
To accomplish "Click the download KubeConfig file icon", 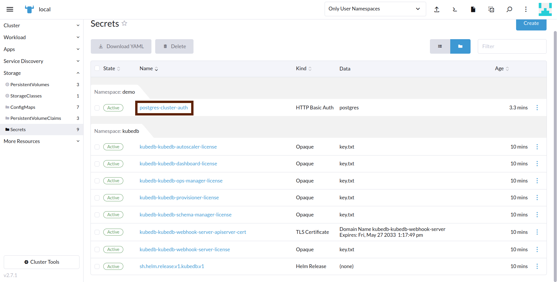I will pyautogui.click(x=473, y=9).
